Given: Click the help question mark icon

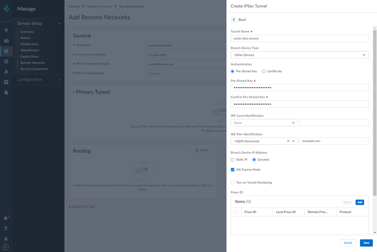Looking at the screenshot, I should pyautogui.click(x=6, y=228).
